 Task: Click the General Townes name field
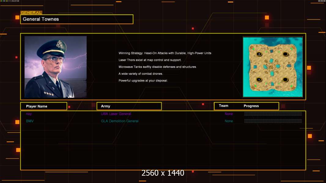click(77, 19)
